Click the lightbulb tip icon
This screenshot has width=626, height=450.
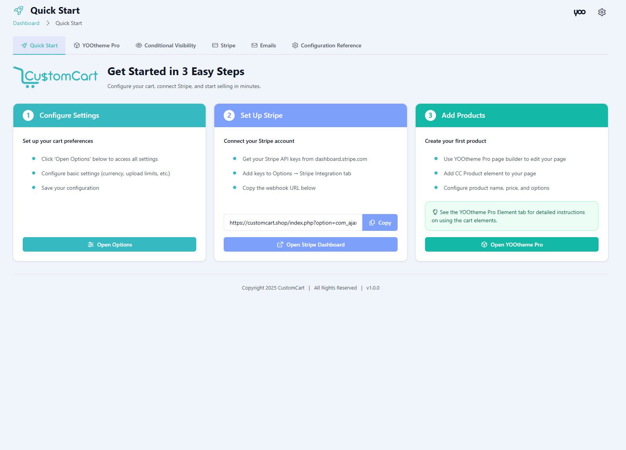[x=435, y=212]
